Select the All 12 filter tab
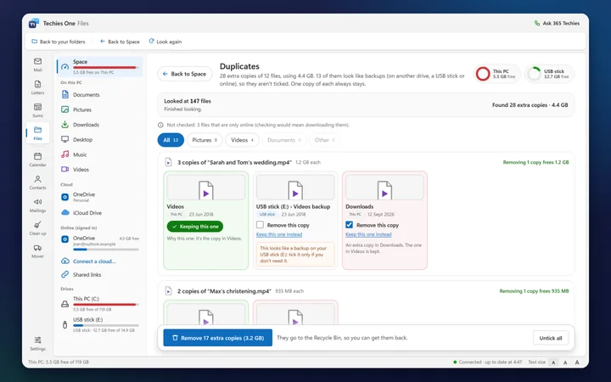Image resolution: width=611 pixels, height=382 pixels. point(171,140)
